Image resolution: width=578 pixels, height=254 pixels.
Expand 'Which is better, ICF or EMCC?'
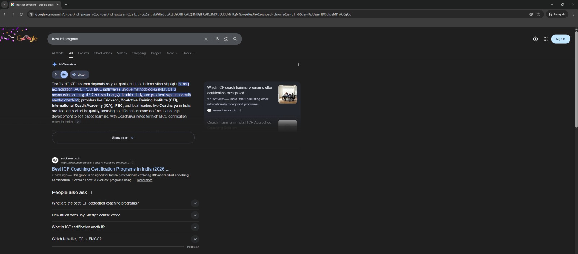(x=125, y=239)
